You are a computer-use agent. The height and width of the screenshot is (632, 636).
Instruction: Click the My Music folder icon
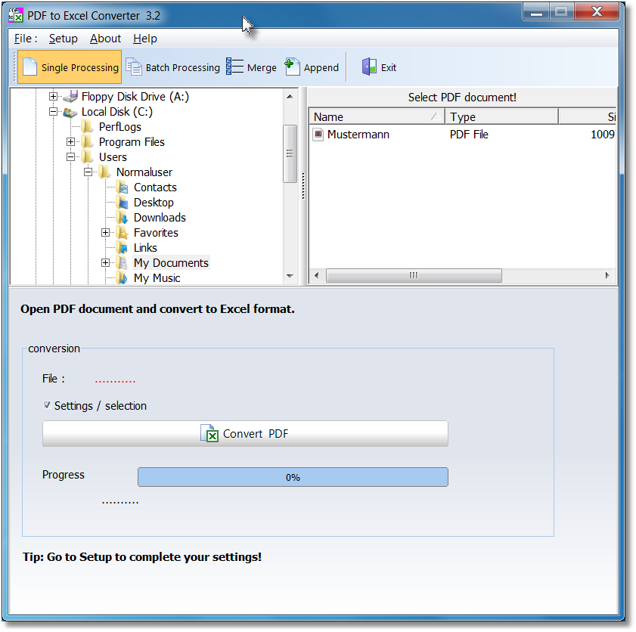coord(122,278)
